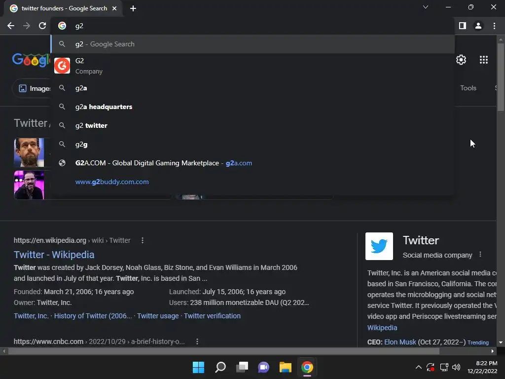The image size is (505, 379).
Task: Choose the 'g2g' search suggestion
Action: coord(252,145)
